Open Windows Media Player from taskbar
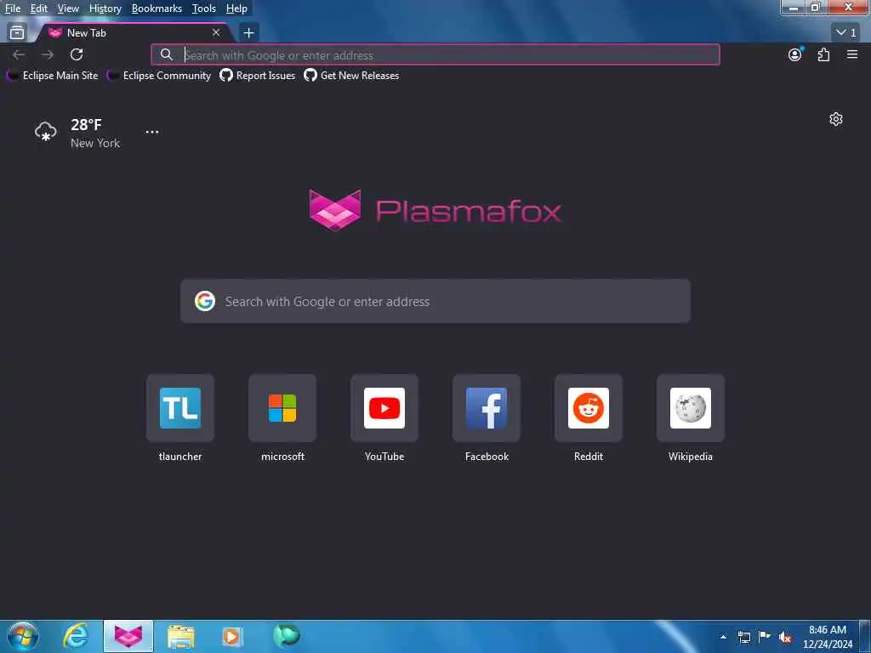Image resolution: width=871 pixels, height=653 pixels. [233, 637]
